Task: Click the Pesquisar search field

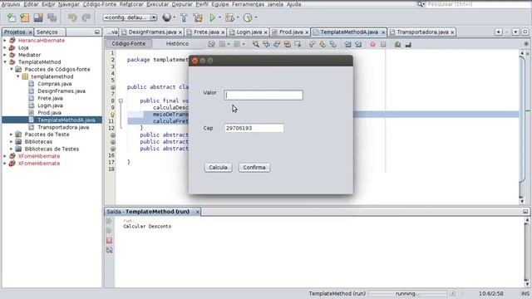Action: [x=478, y=4]
